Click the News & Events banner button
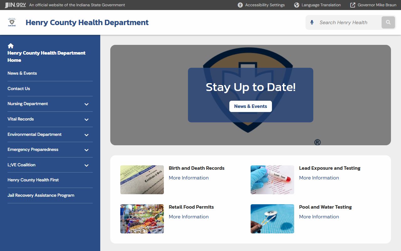 [251, 106]
